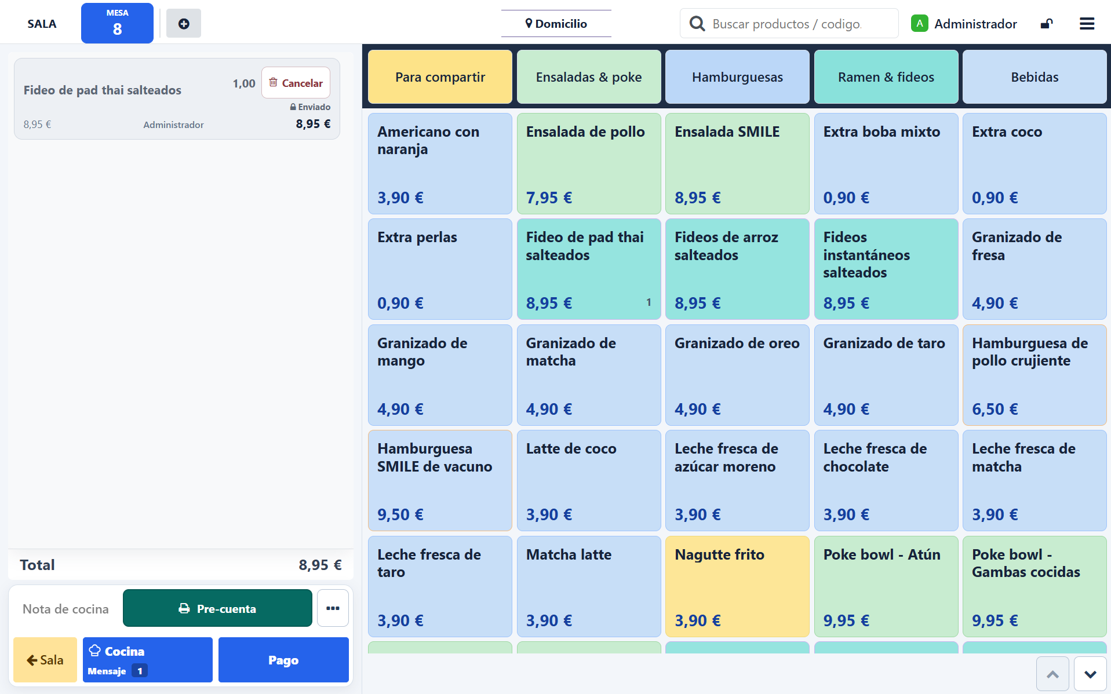Add Granizado de fresa product
This screenshot has height=694, width=1111.
pos(1034,269)
